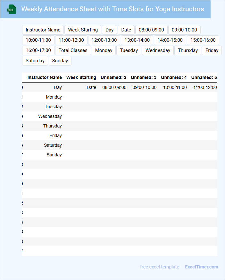Select the Instructor Name tag
Image resolution: width=225 pixels, height=280 pixels.
pos(43,30)
